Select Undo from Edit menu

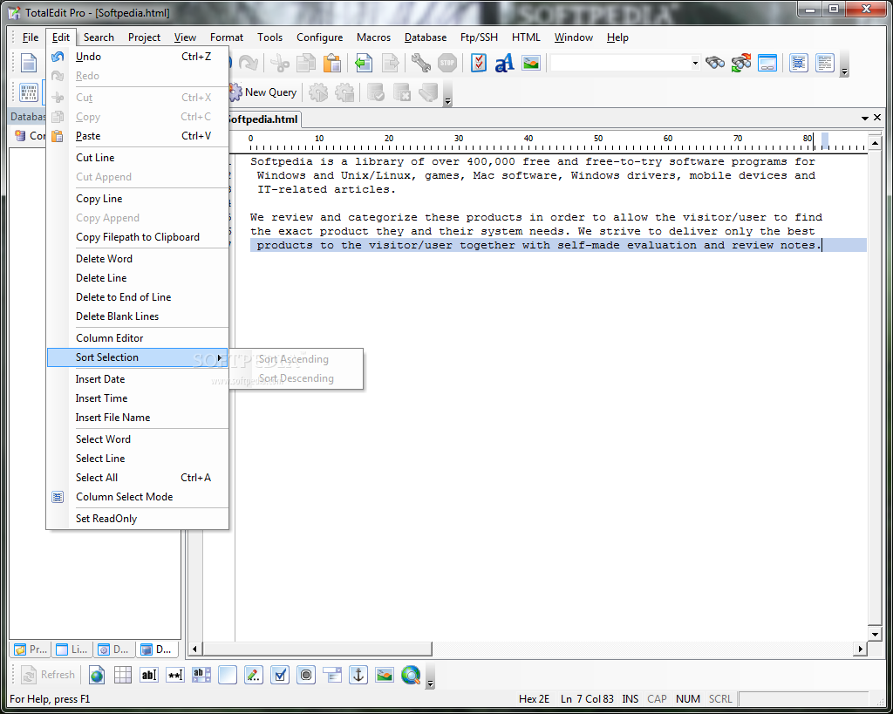(137, 57)
